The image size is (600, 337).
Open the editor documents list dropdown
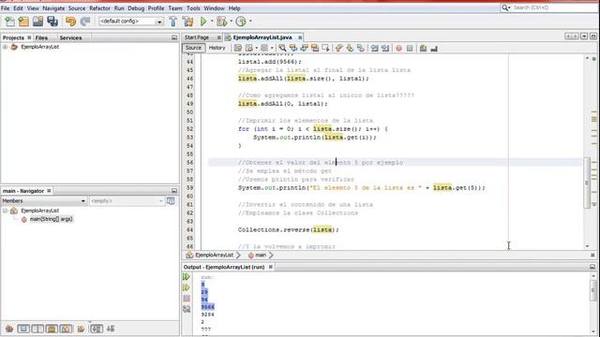[584, 37]
